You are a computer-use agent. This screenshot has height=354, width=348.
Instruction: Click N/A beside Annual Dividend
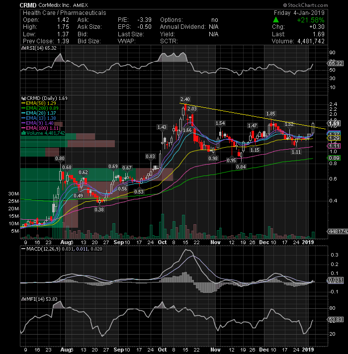point(213,27)
